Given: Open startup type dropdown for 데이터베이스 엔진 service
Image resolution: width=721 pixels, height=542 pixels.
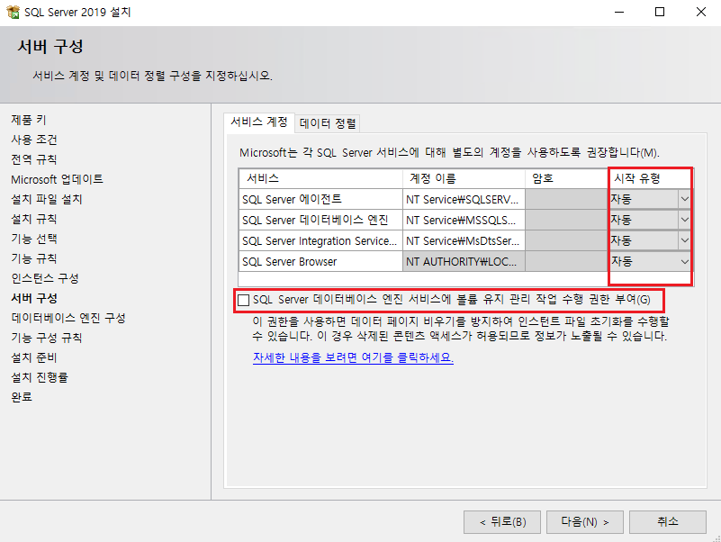Looking at the screenshot, I should point(684,220).
